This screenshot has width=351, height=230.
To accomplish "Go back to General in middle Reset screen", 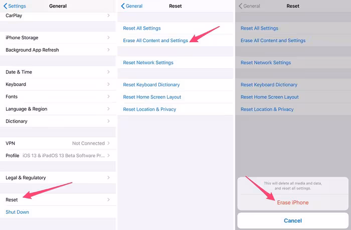I will 131,6.
